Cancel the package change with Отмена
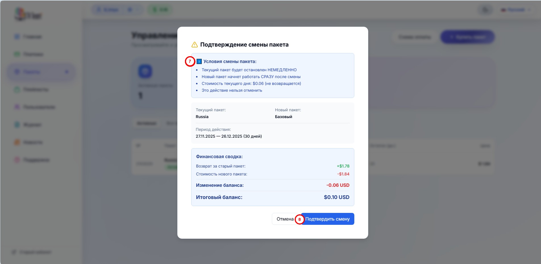The width and height of the screenshot is (541, 264). 285,219
